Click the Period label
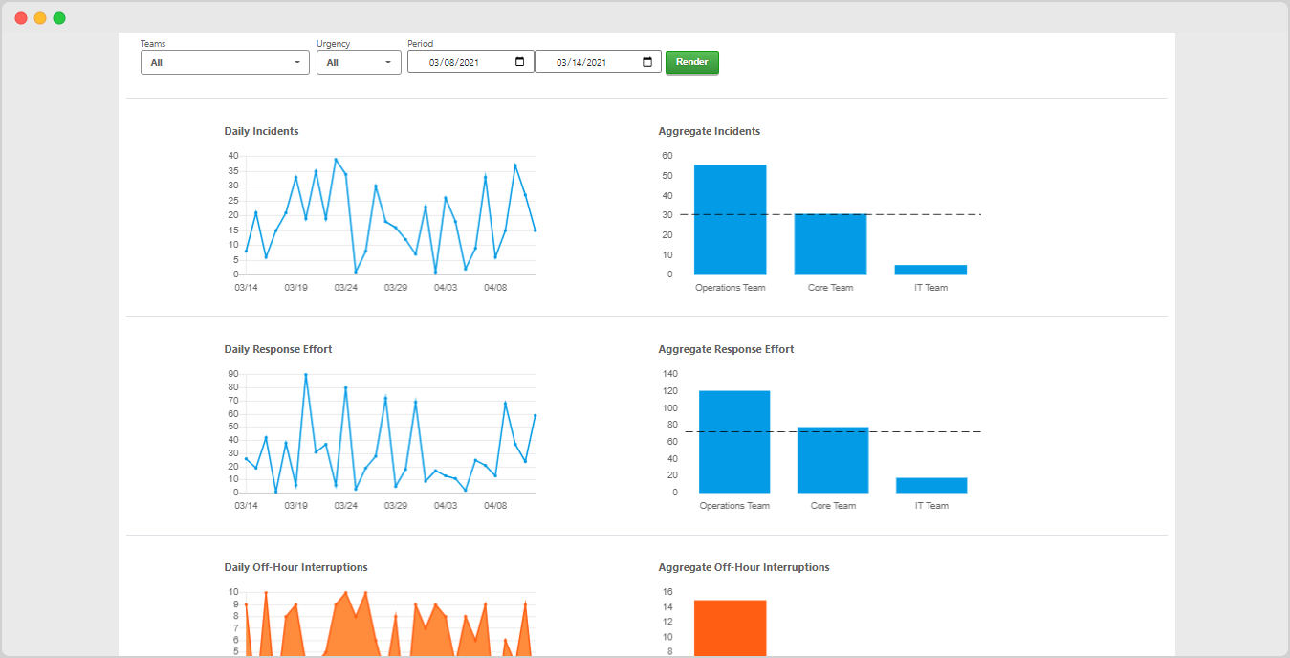 click(420, 44)
